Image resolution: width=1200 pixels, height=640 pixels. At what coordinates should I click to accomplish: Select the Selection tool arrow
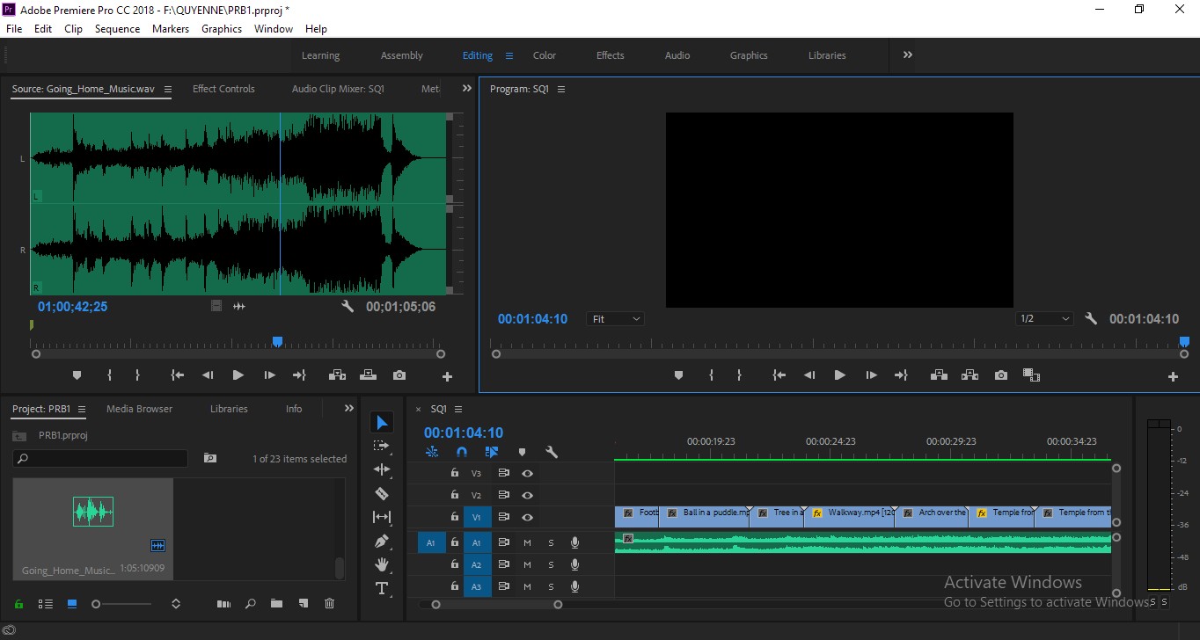coord(382,423)
